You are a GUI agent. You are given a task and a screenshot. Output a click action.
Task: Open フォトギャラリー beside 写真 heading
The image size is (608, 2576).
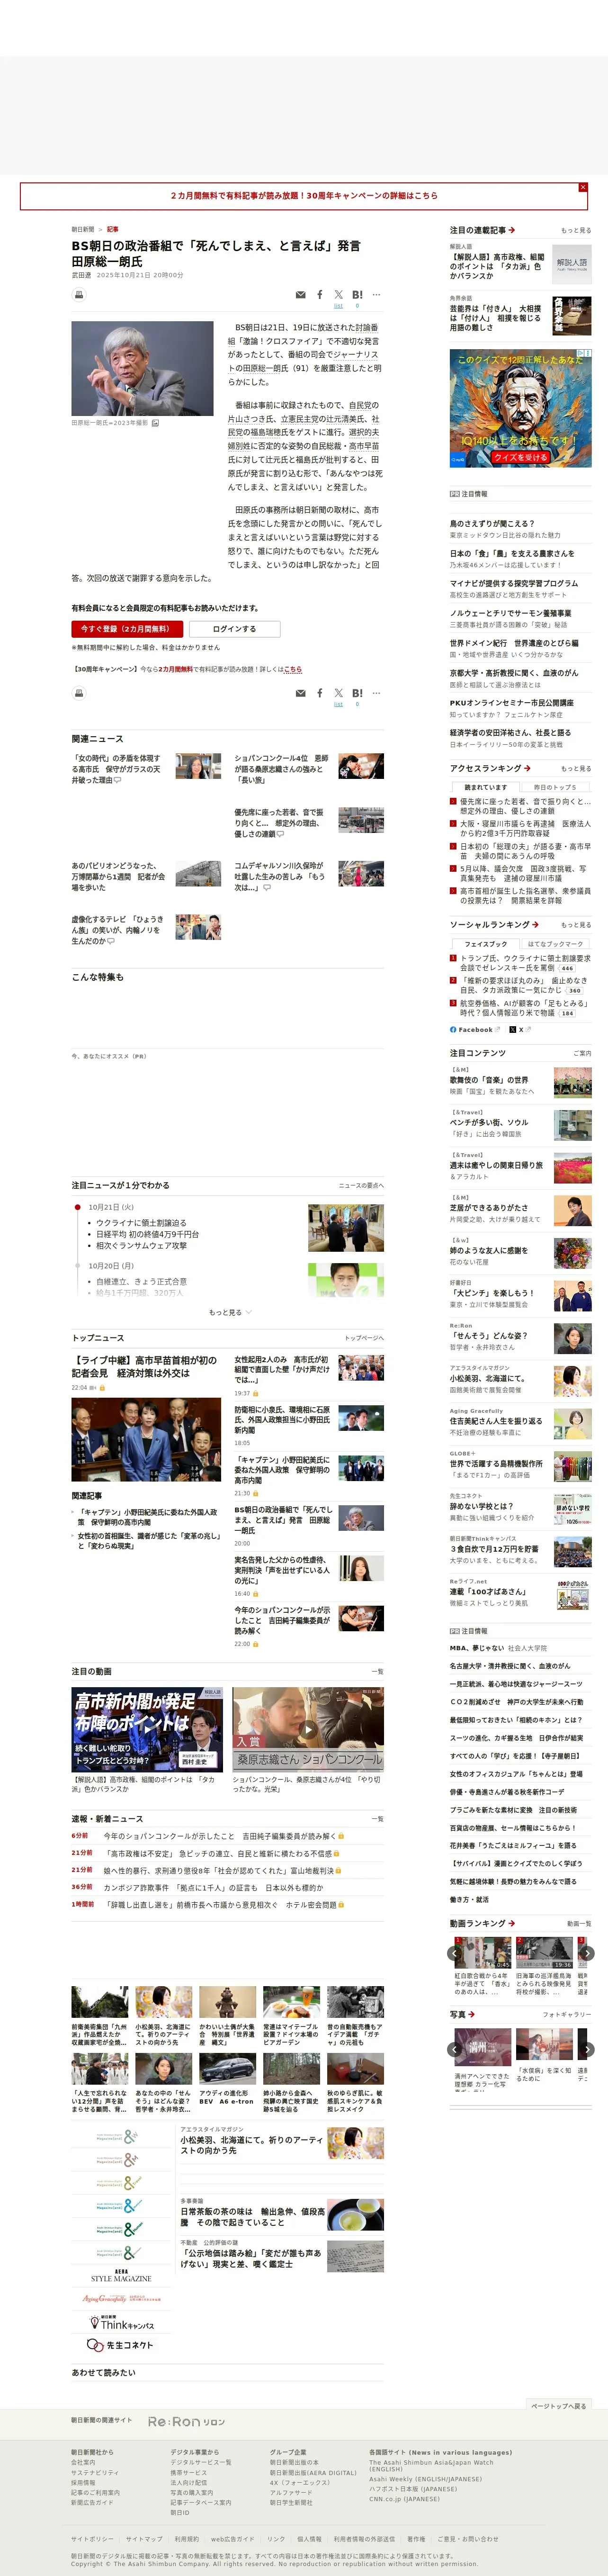coord(567,2014)
